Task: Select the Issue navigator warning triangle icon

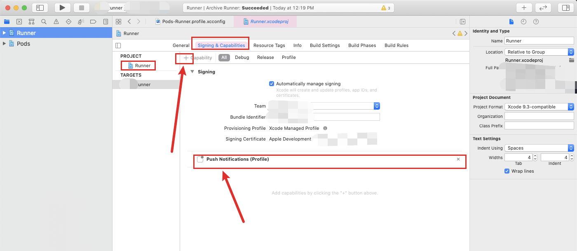Action: (x=56, y=21)
